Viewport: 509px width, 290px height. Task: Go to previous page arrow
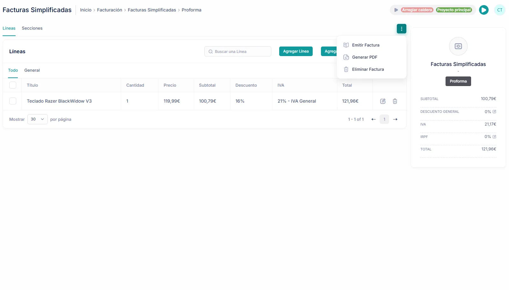(373, 120)
